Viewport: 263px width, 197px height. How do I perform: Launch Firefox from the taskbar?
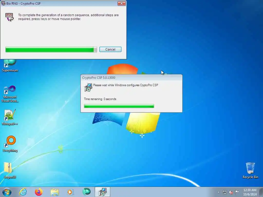tap(39, 192)
